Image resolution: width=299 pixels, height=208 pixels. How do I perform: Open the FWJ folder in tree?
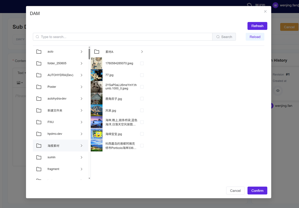(51, 122)
